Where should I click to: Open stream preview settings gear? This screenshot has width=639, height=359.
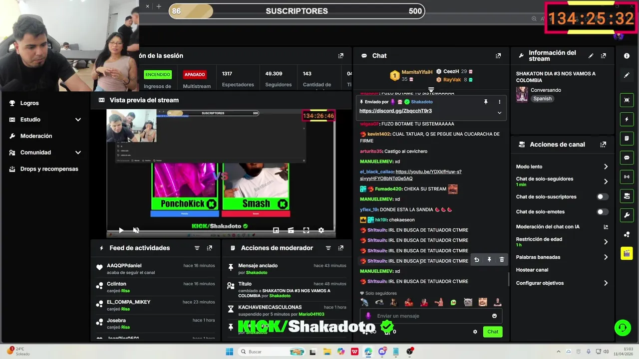click(321, 230)
